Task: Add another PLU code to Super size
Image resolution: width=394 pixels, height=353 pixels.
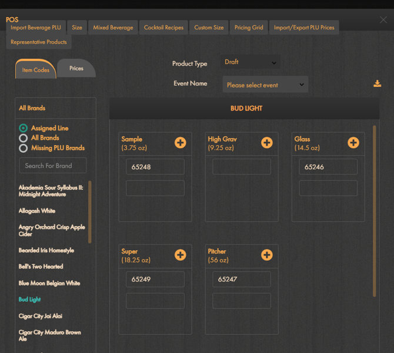Action: 180,255
